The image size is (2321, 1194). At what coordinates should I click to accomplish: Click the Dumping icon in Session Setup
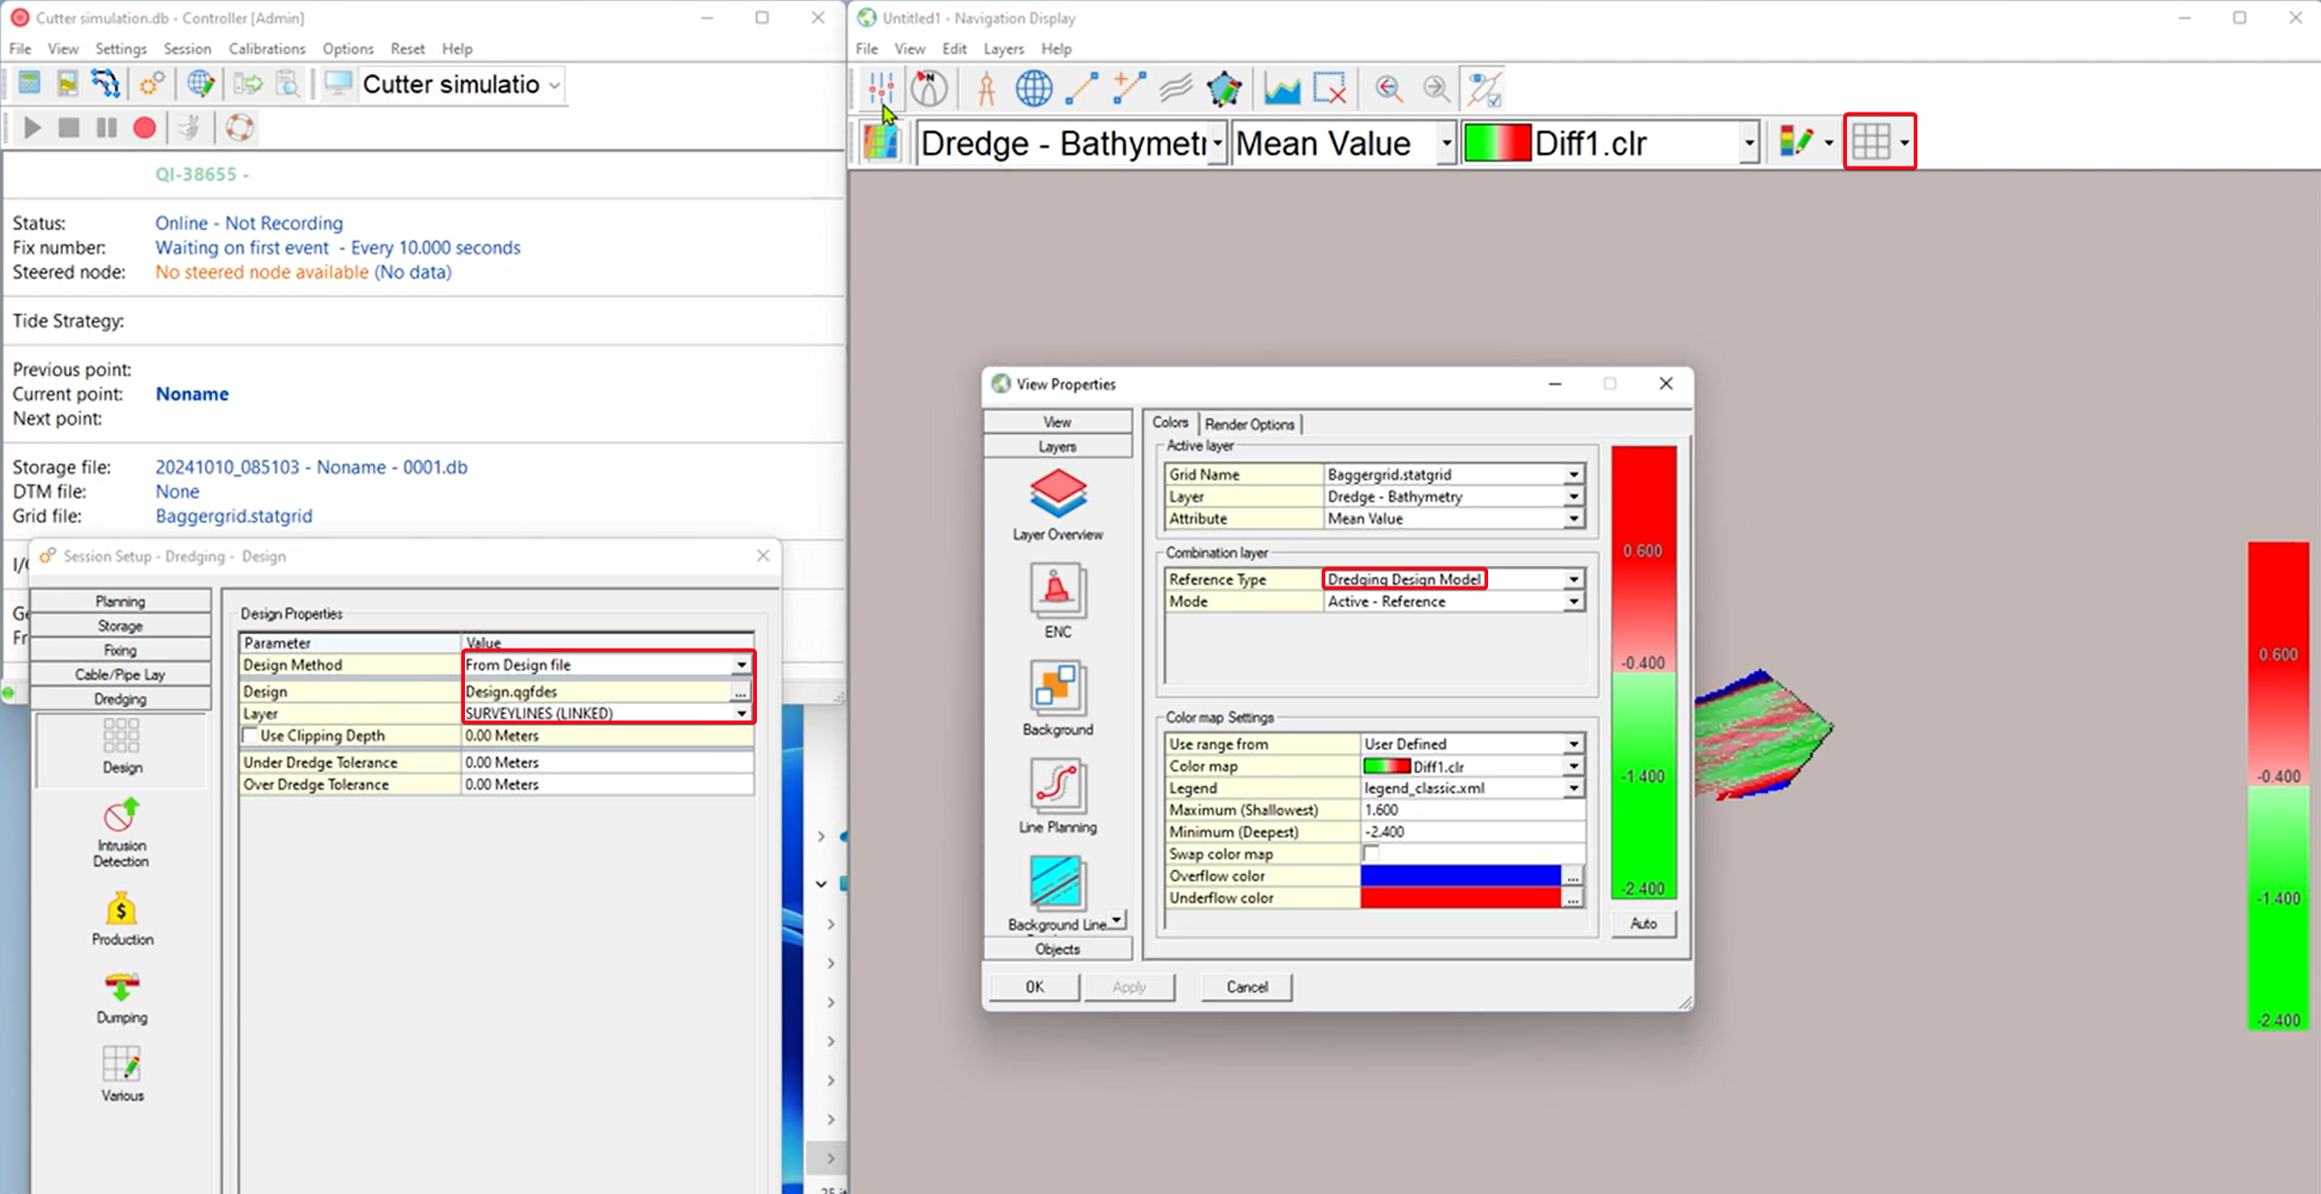click(121, 988)
